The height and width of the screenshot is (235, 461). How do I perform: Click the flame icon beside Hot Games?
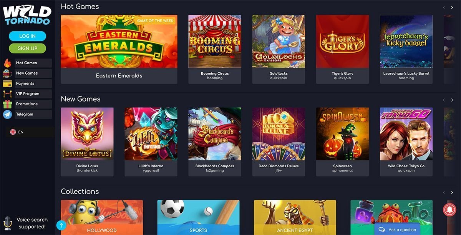[7, 63]
